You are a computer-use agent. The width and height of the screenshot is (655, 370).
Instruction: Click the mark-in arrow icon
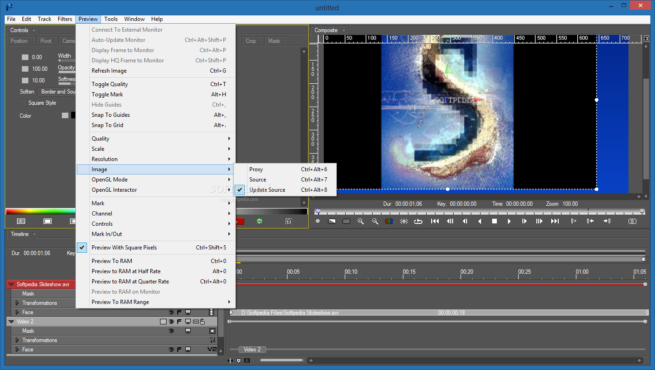point(590,222)
